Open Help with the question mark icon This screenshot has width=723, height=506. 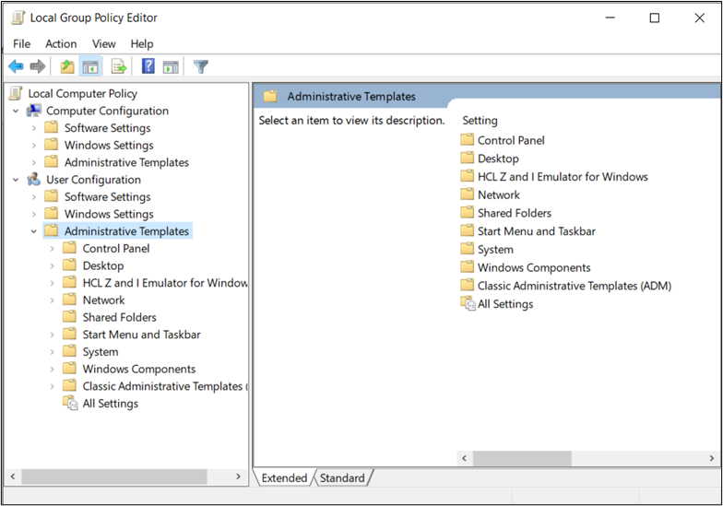pos(148,66)
